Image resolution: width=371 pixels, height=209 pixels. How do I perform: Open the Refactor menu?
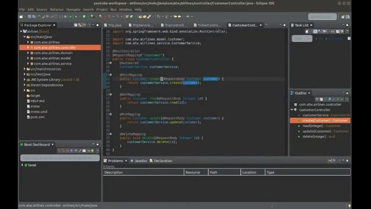(57, 9)
